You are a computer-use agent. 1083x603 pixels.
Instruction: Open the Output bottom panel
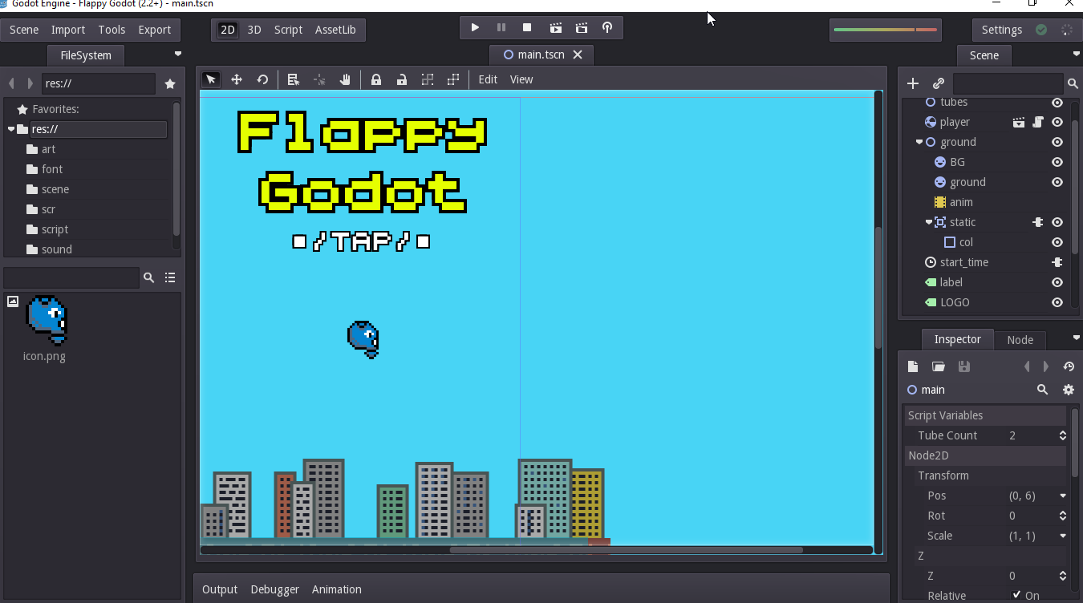coord(220,589)
